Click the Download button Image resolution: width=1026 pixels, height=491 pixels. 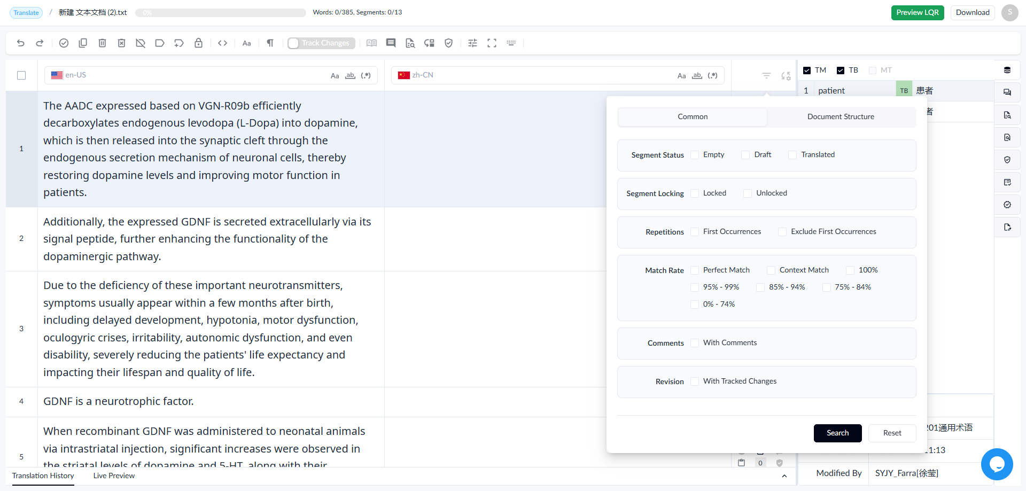click(973, 13)
